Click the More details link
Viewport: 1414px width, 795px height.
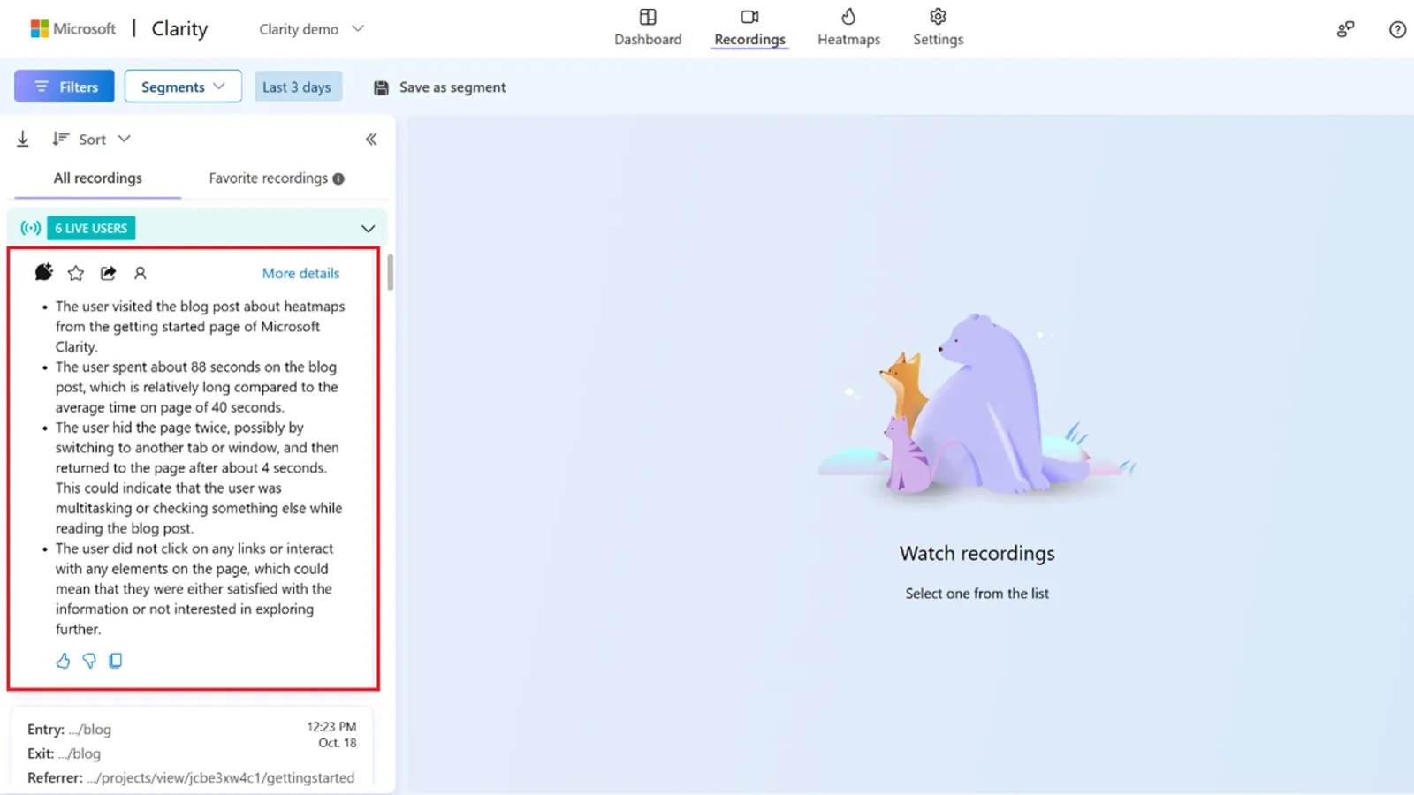click(x=300, y=273)
